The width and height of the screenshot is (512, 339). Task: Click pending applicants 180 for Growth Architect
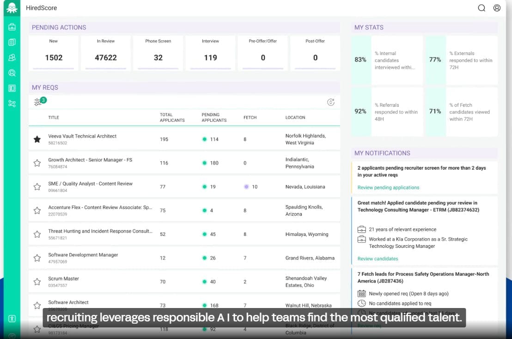(x=214, y=163)
